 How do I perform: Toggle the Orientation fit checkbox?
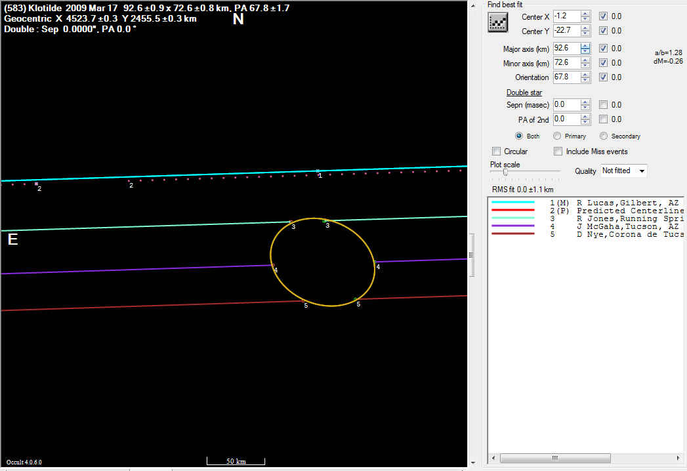(x=603, y=77)
